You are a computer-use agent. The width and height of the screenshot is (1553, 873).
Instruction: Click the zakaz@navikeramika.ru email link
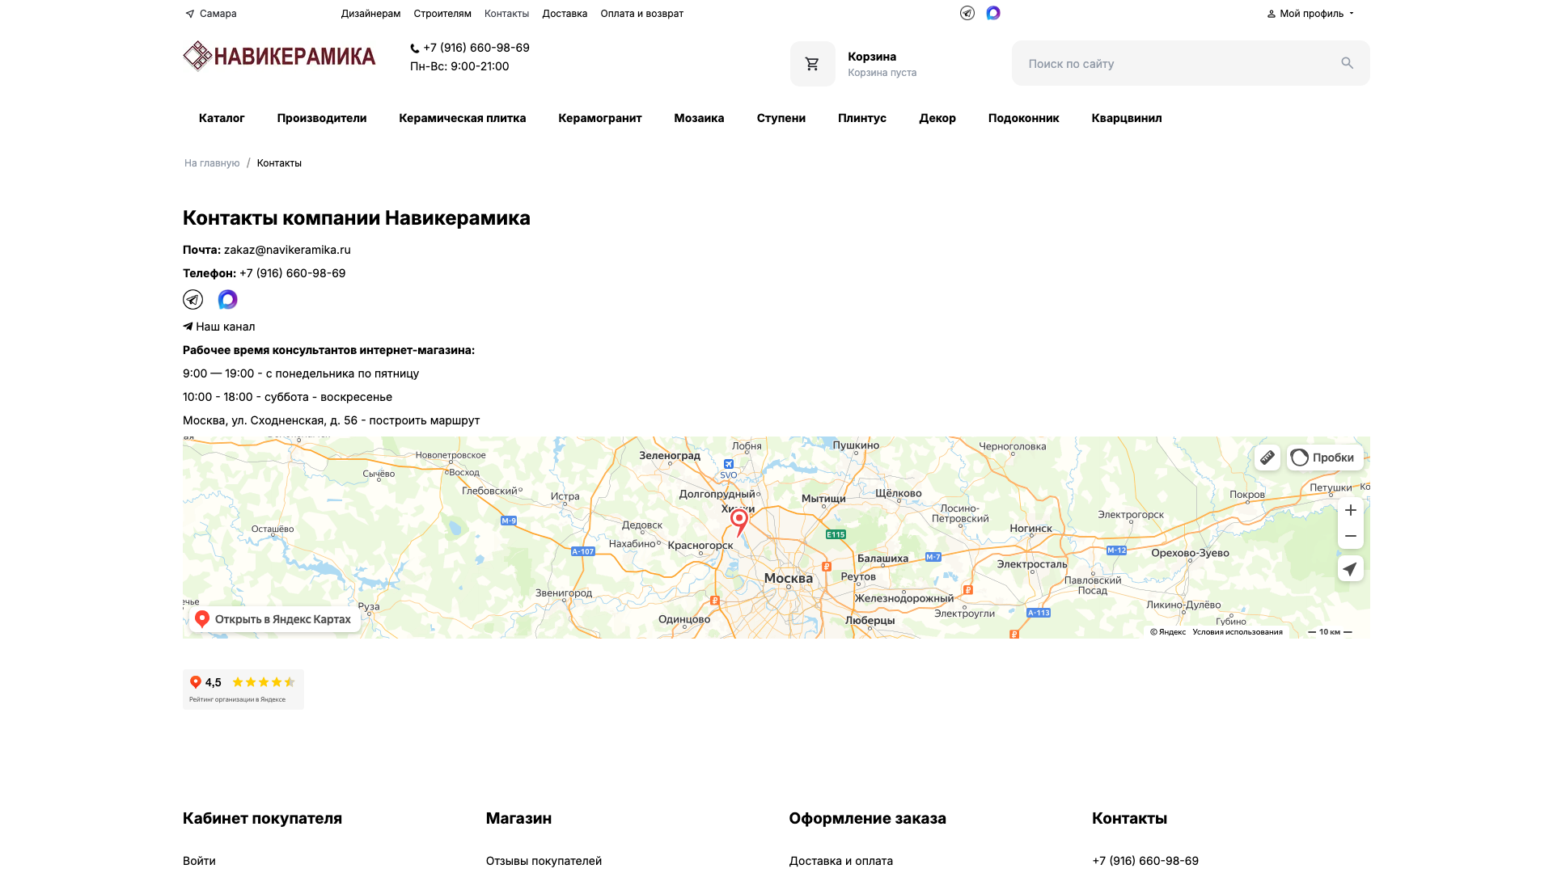[x=287, y=250]
